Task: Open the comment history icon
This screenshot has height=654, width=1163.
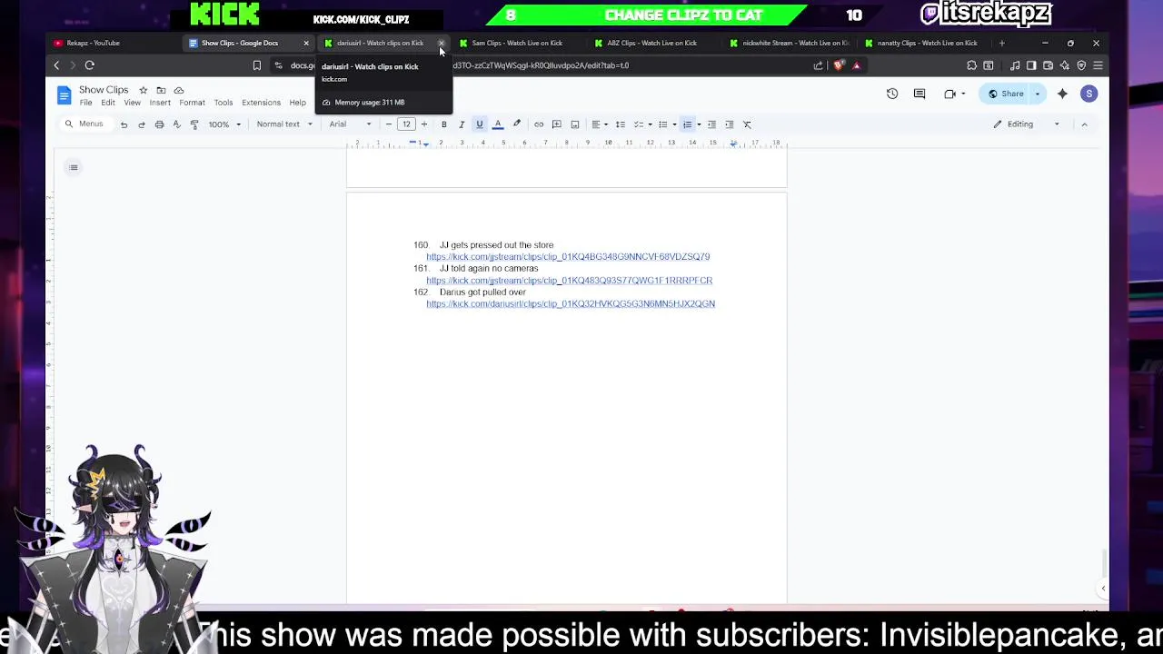Action: (x=919, y=94)
